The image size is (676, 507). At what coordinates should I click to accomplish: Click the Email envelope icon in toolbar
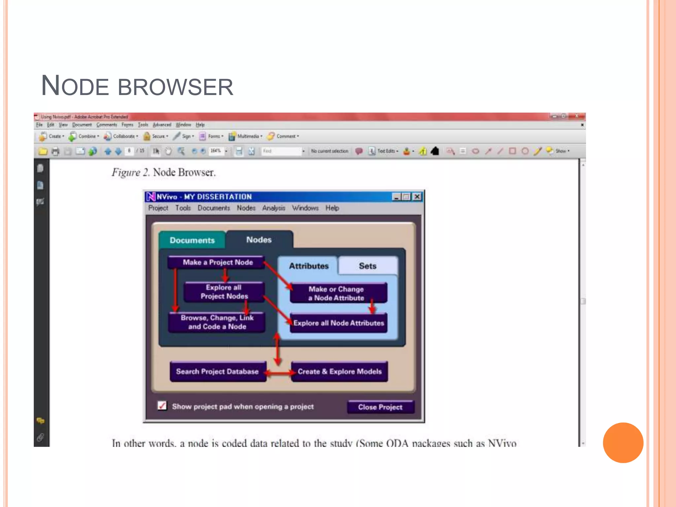coord(80,151)
